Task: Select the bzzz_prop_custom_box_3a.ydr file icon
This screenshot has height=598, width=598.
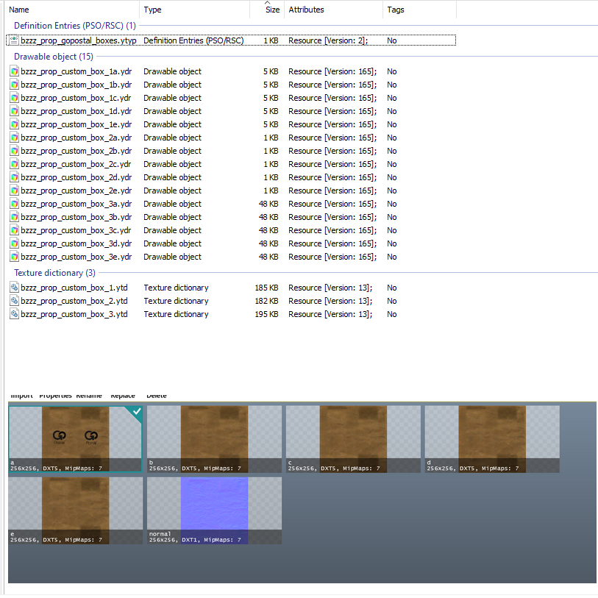Action: (14, 204)
